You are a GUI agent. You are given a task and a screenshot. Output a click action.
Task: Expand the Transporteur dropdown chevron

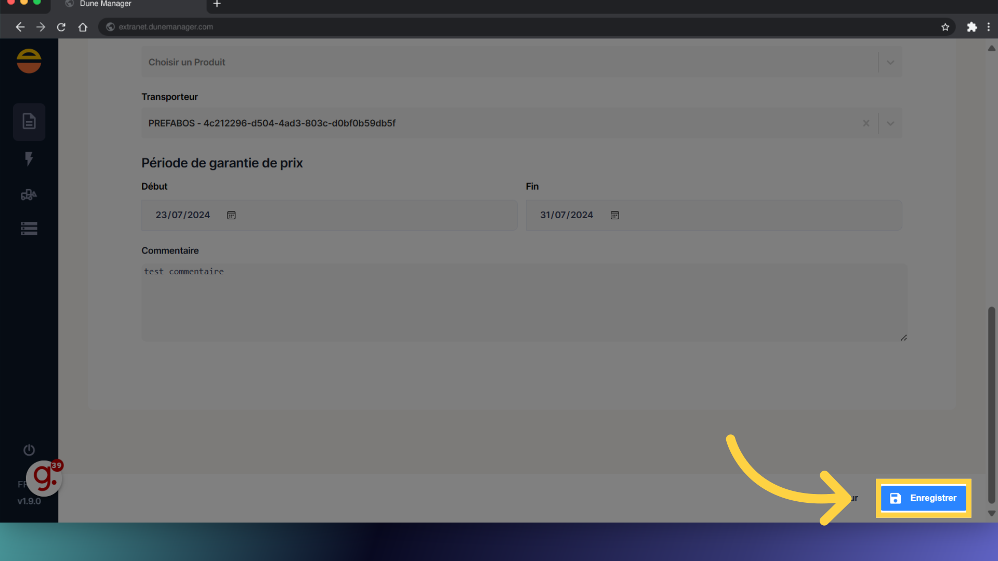click(x=890, y=123)
